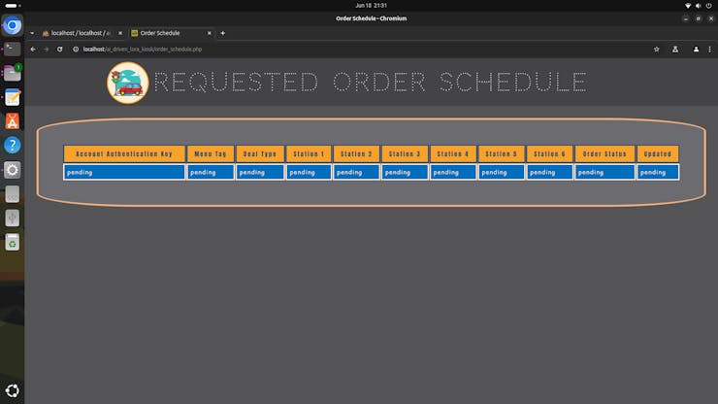Open the clock and calendar menu
The width and height of the screenshot is (718, 404).
tap(371, 6)
